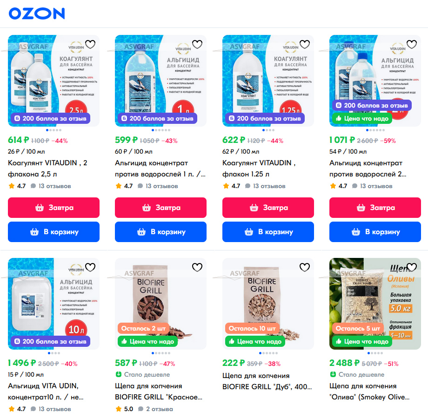
Task: Toggle heart on Альгицид 1 л product
Action: coord(197,44)
